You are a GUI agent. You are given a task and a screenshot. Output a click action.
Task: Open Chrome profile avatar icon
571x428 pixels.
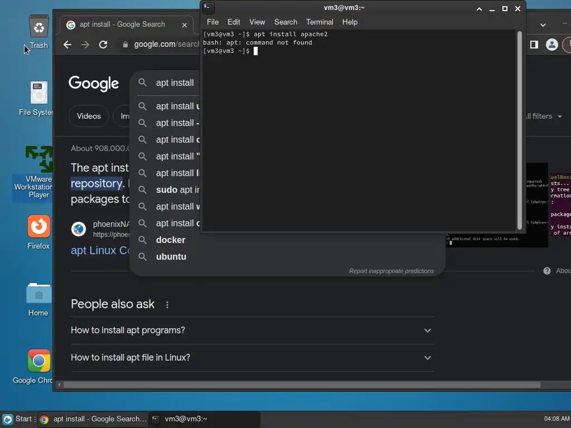pyautogui.click(x=551, y=45)
